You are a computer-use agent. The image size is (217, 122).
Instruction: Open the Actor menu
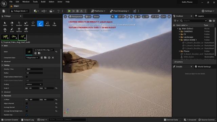pos(60,2)
